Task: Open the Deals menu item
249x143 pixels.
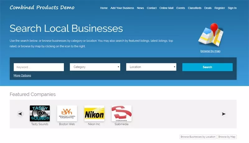Action: pyautogui.click(x=208, y=8)
